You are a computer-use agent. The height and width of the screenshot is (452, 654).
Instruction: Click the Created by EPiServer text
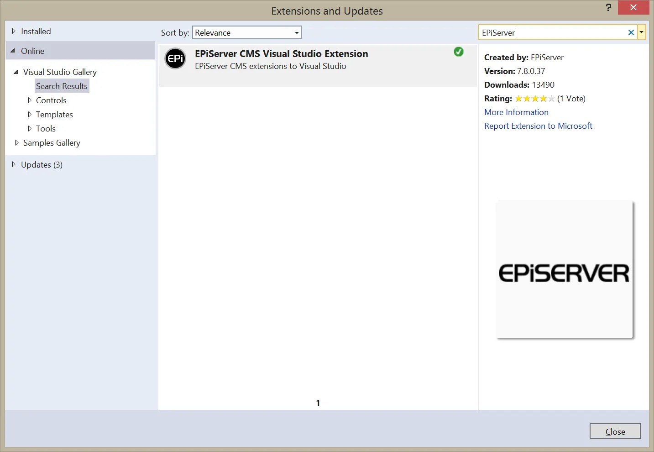[524, 57]
